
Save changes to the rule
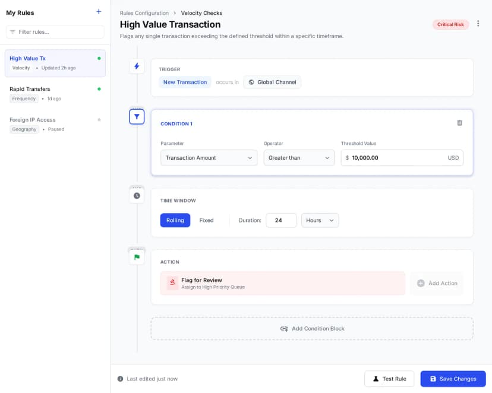453,379
